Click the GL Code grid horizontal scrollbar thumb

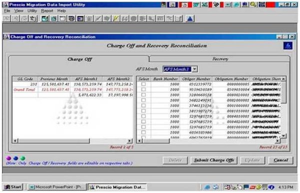pos(54,141)
